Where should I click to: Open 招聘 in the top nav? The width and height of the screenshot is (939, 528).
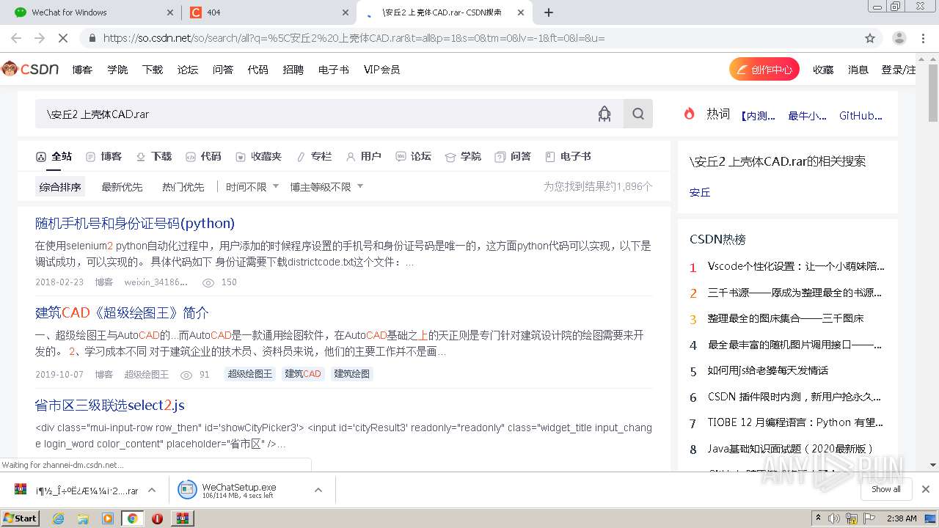(293, 70)
